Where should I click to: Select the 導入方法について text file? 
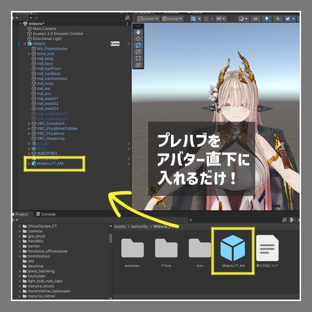267,251
